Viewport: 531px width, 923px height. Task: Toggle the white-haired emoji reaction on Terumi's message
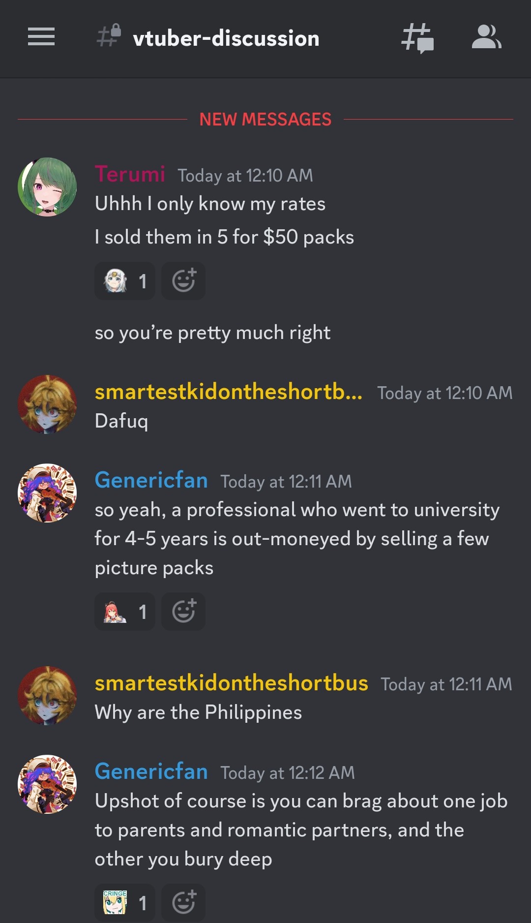pyautogui.click(x=125, y=281)
